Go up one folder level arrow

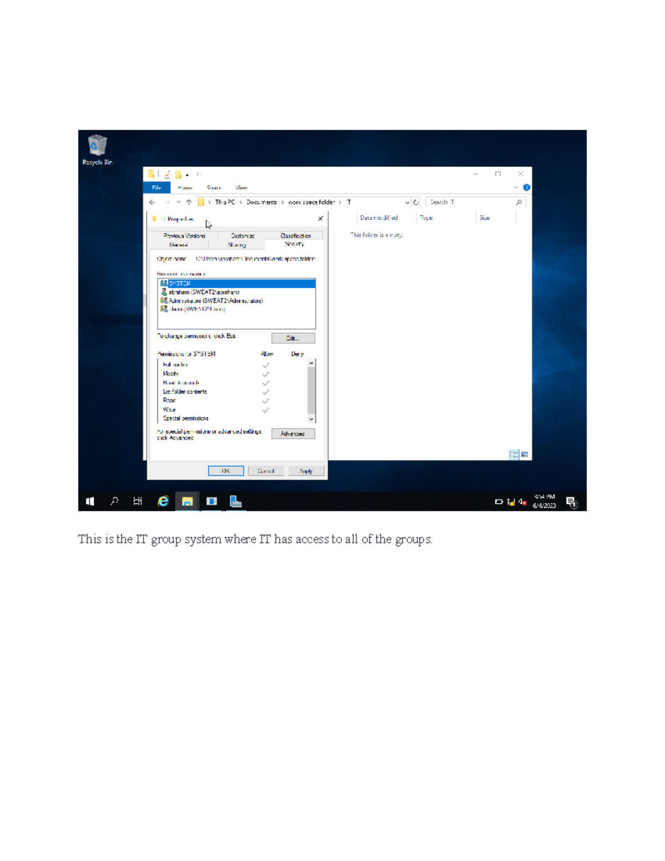[189, 202]
